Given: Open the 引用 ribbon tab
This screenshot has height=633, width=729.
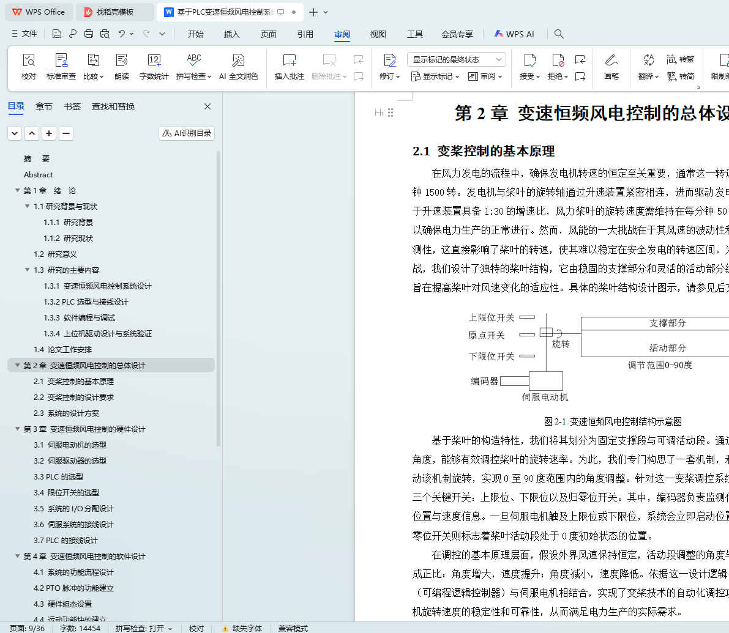Looking at the screenshot, I should 305,34.
